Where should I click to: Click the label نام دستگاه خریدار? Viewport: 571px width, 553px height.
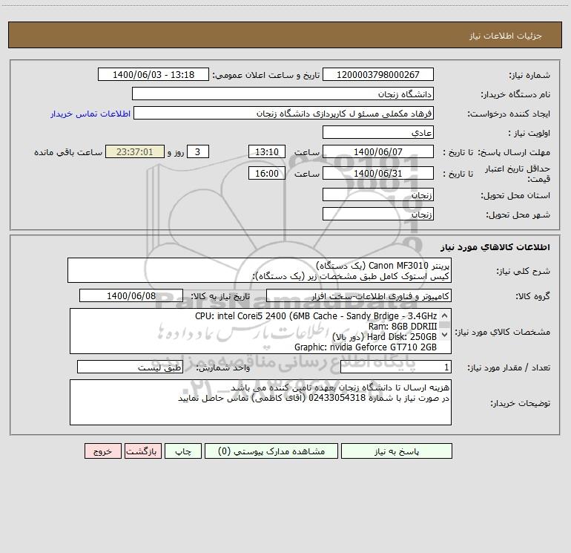[x=515, y=94]
